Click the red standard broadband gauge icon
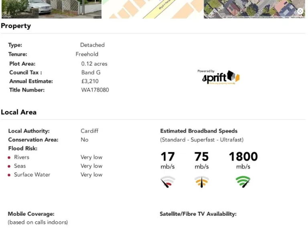Image resolution: width=308 pixels, height=231 pixels. click(168, 182)
